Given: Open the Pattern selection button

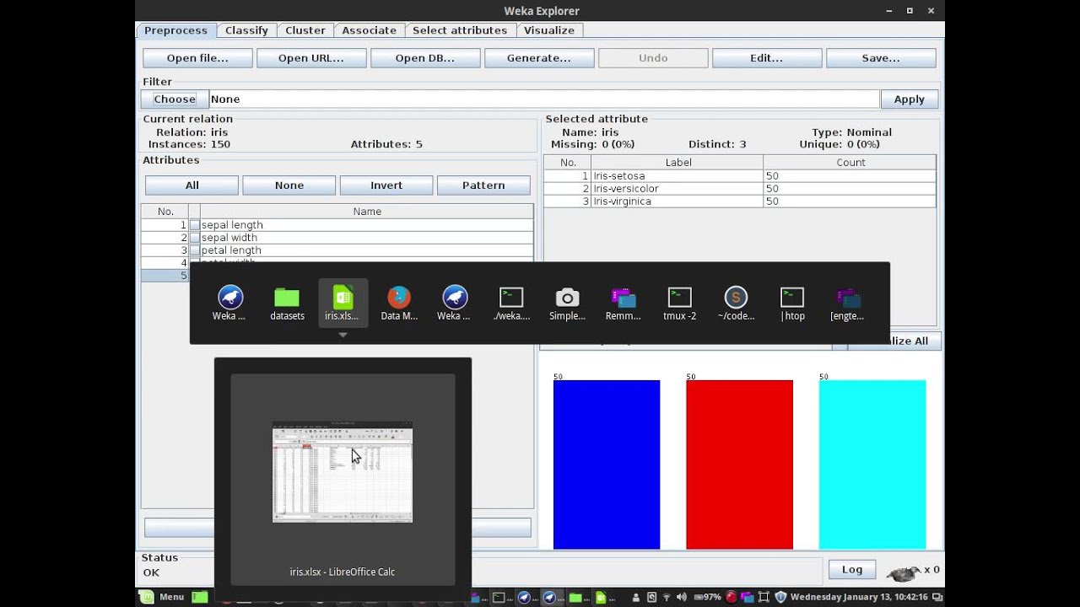Looking at the screenshot, I should 483,185.
